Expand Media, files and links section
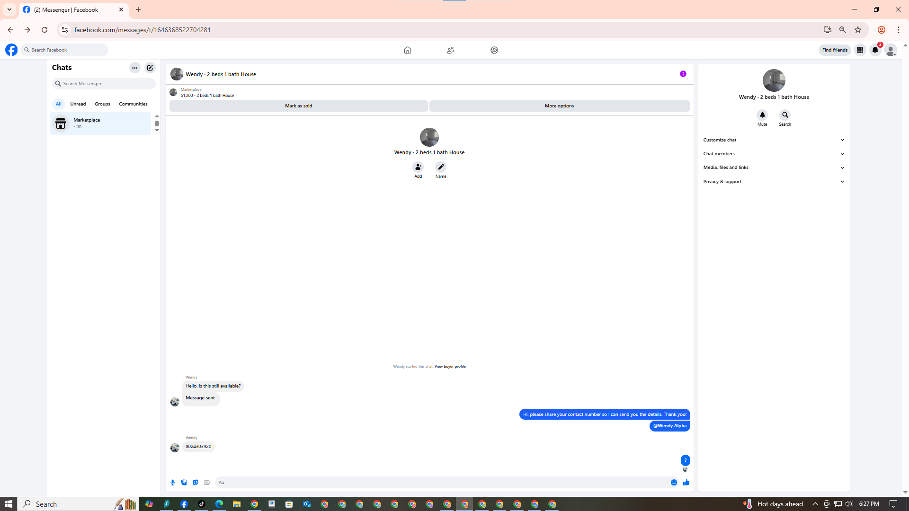Viewport: 909px width, 511px height. [774, 167]
